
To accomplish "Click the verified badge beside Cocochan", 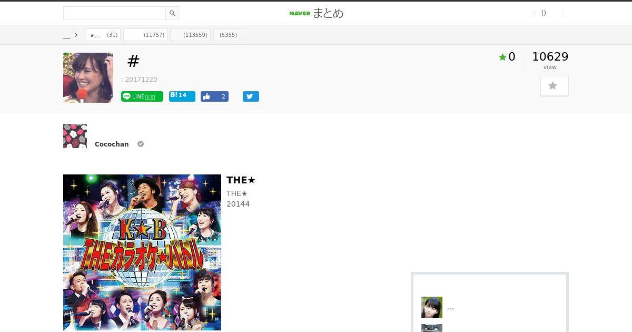I will click(x=141, y=144).
